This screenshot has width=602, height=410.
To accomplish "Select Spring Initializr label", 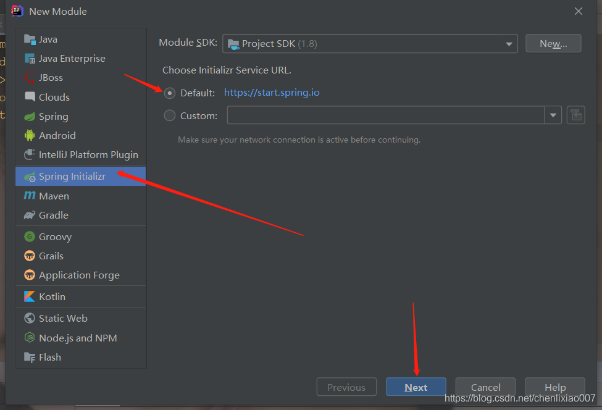I will point(72,177).
